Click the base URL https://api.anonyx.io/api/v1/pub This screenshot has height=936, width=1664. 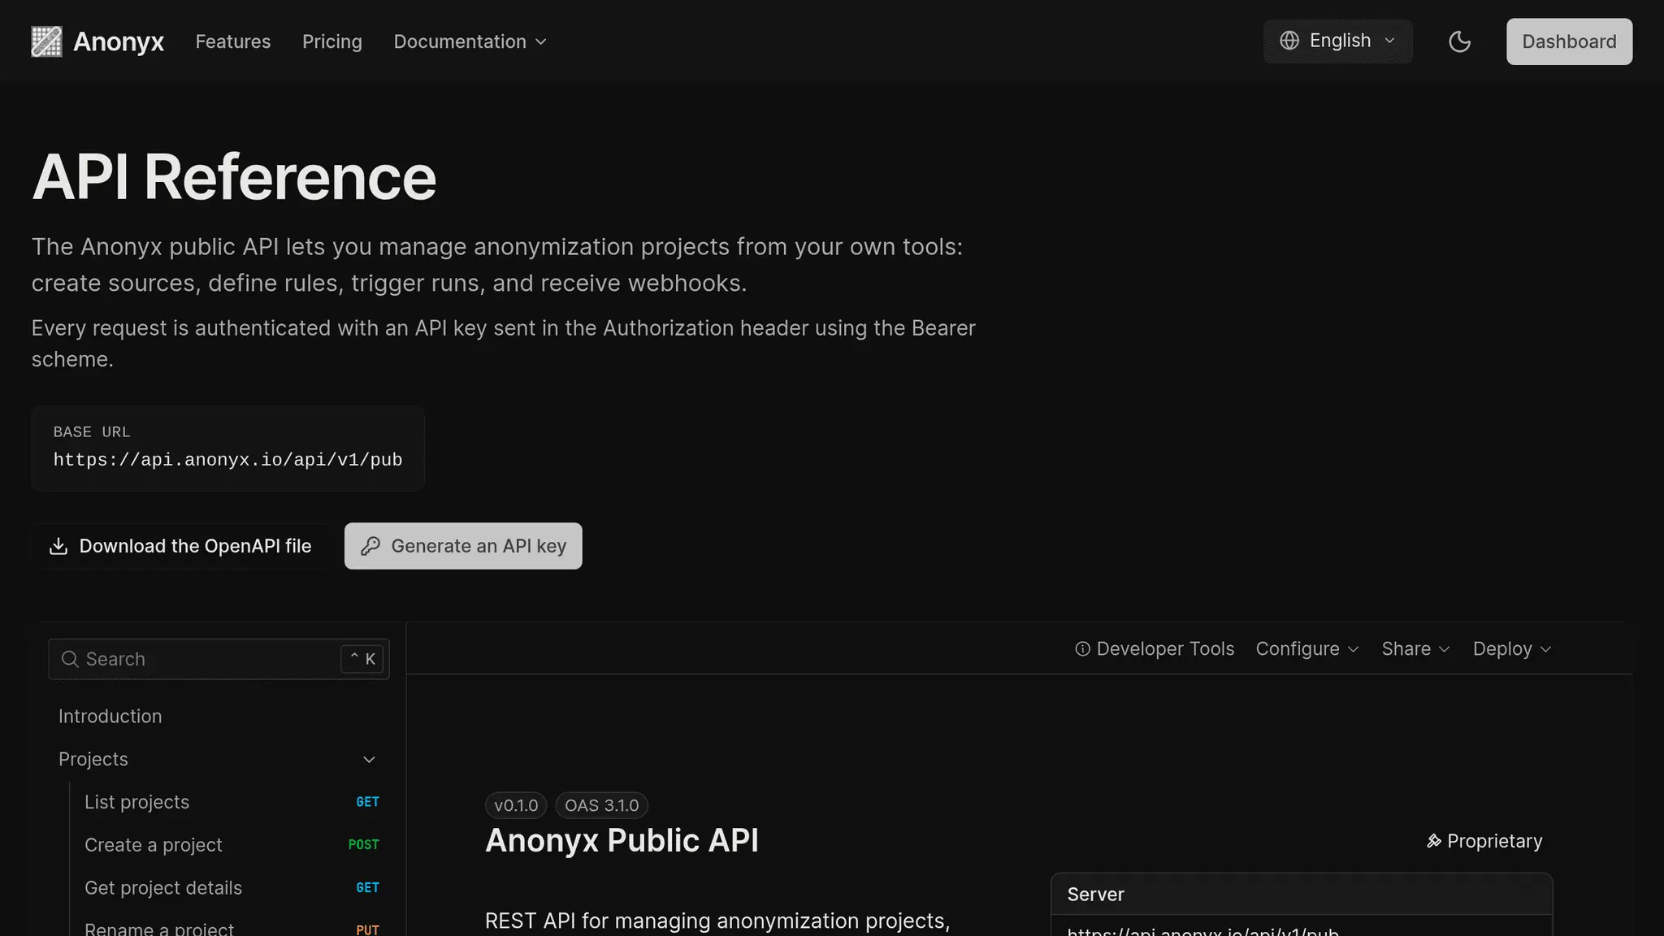pyautogui.click(x=227, y=460)
